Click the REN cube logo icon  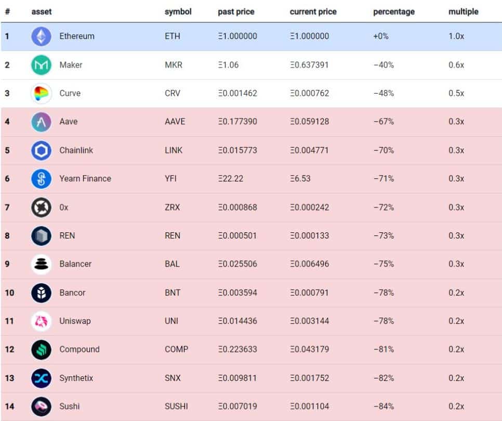coord(41,236)
